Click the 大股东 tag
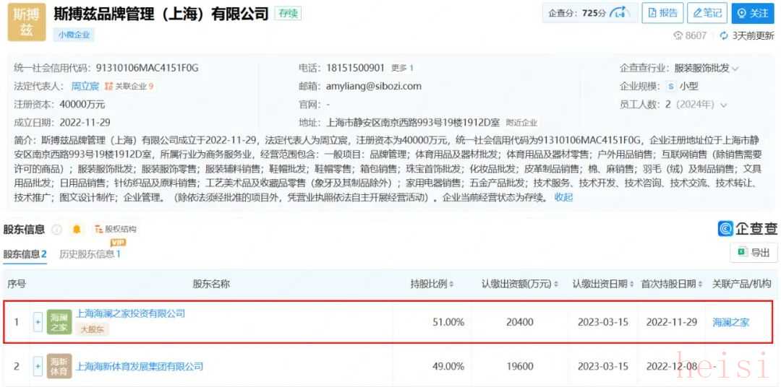The image size is (781, 387). click(x=92, y=329)
